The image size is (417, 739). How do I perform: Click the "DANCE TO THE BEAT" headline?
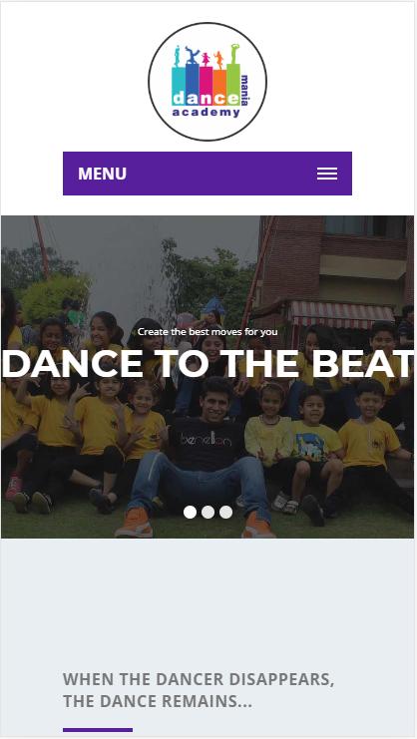[x=208, y=364]
